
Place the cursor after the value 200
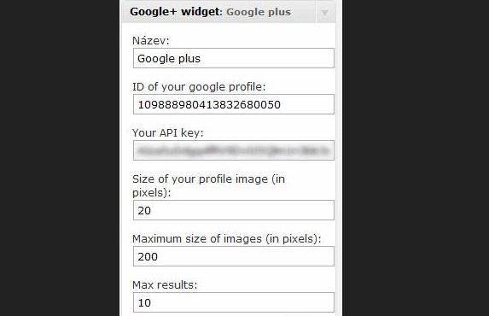click(159, 257)
